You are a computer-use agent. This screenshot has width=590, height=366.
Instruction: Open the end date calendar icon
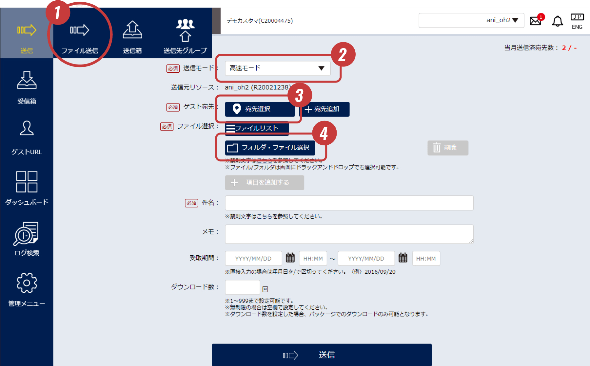click(x=403, y=258)
